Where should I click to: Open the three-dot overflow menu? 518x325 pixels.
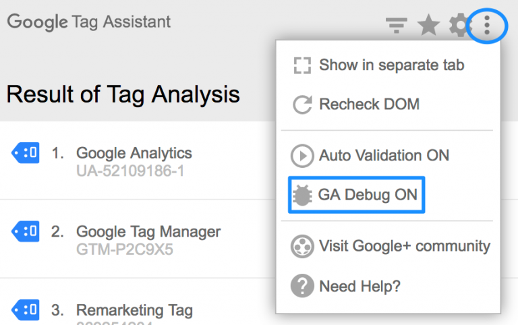(x=486, y=26)
